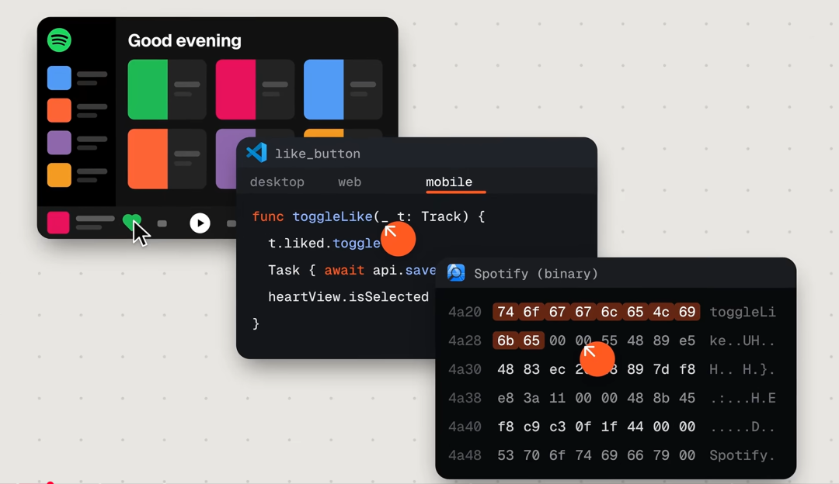839x484 pixels.
Task: Click the like_button title in the code window
Action: [317, 154]
